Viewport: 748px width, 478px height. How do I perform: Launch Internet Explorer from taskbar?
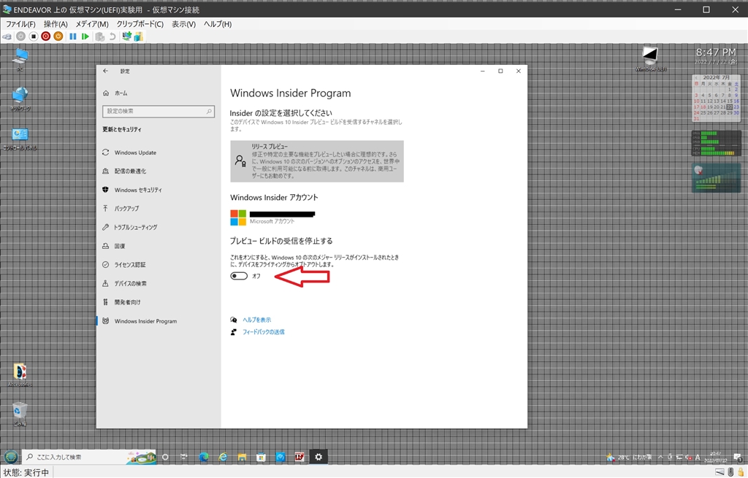click(x=223, y=457)
